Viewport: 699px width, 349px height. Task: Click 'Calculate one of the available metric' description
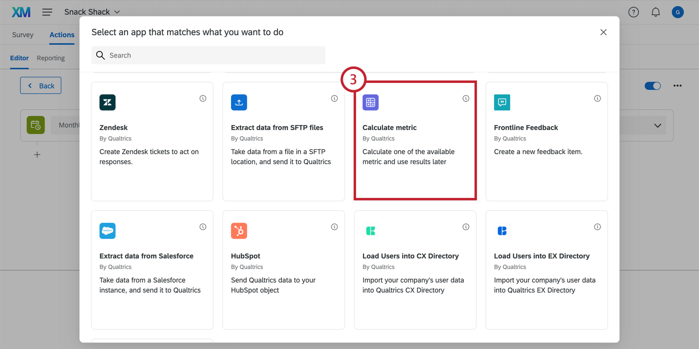408,157
